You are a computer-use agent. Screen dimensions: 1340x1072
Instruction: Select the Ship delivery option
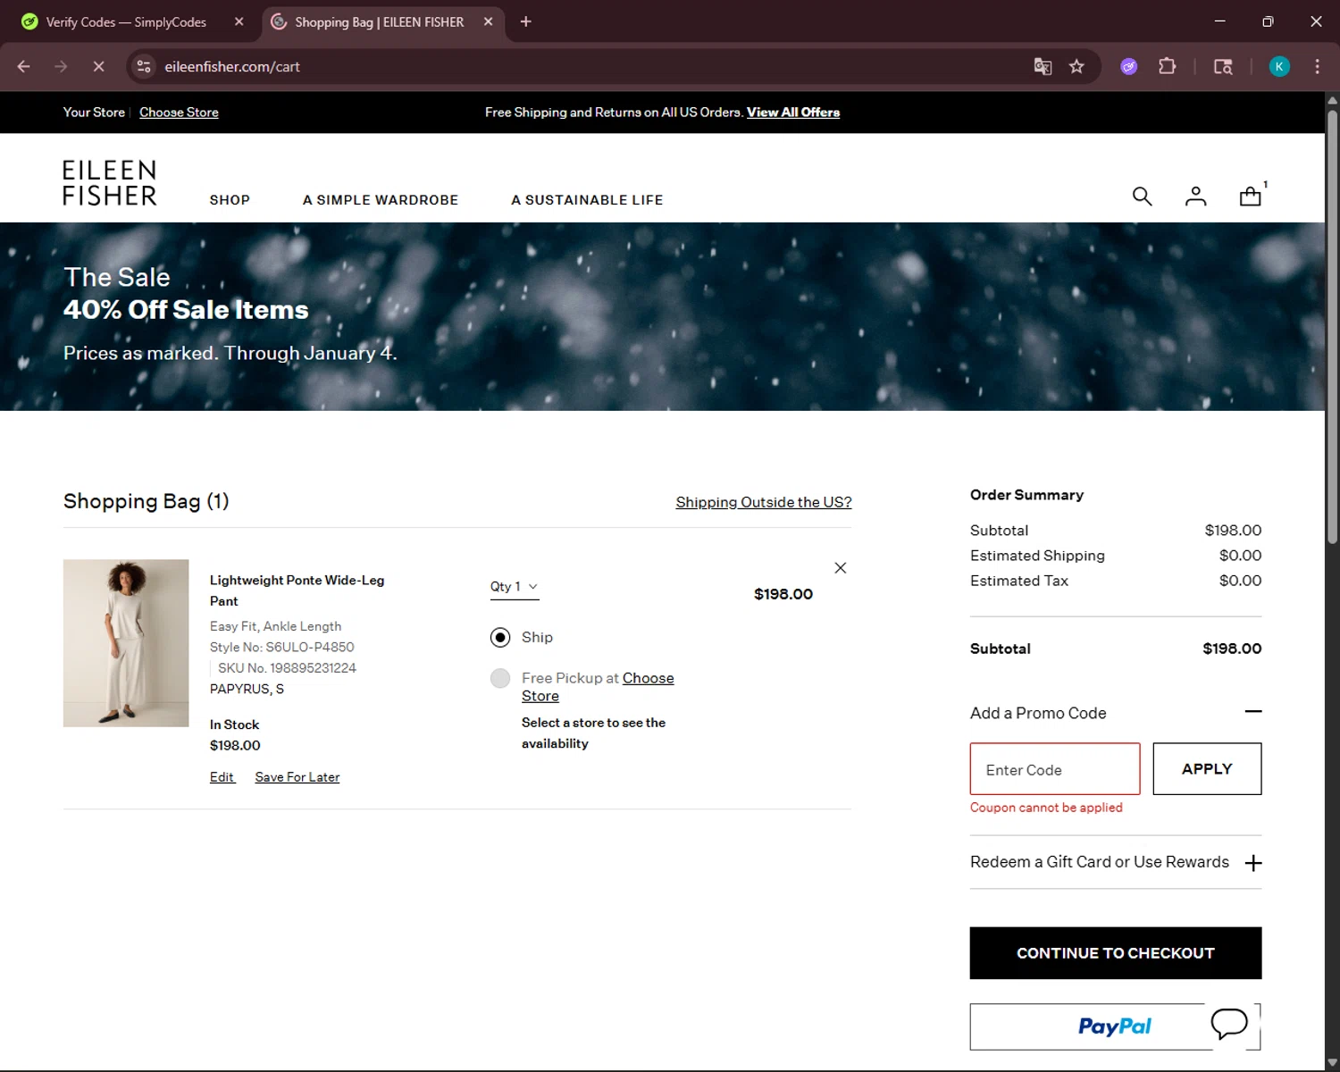coord(500,637)
